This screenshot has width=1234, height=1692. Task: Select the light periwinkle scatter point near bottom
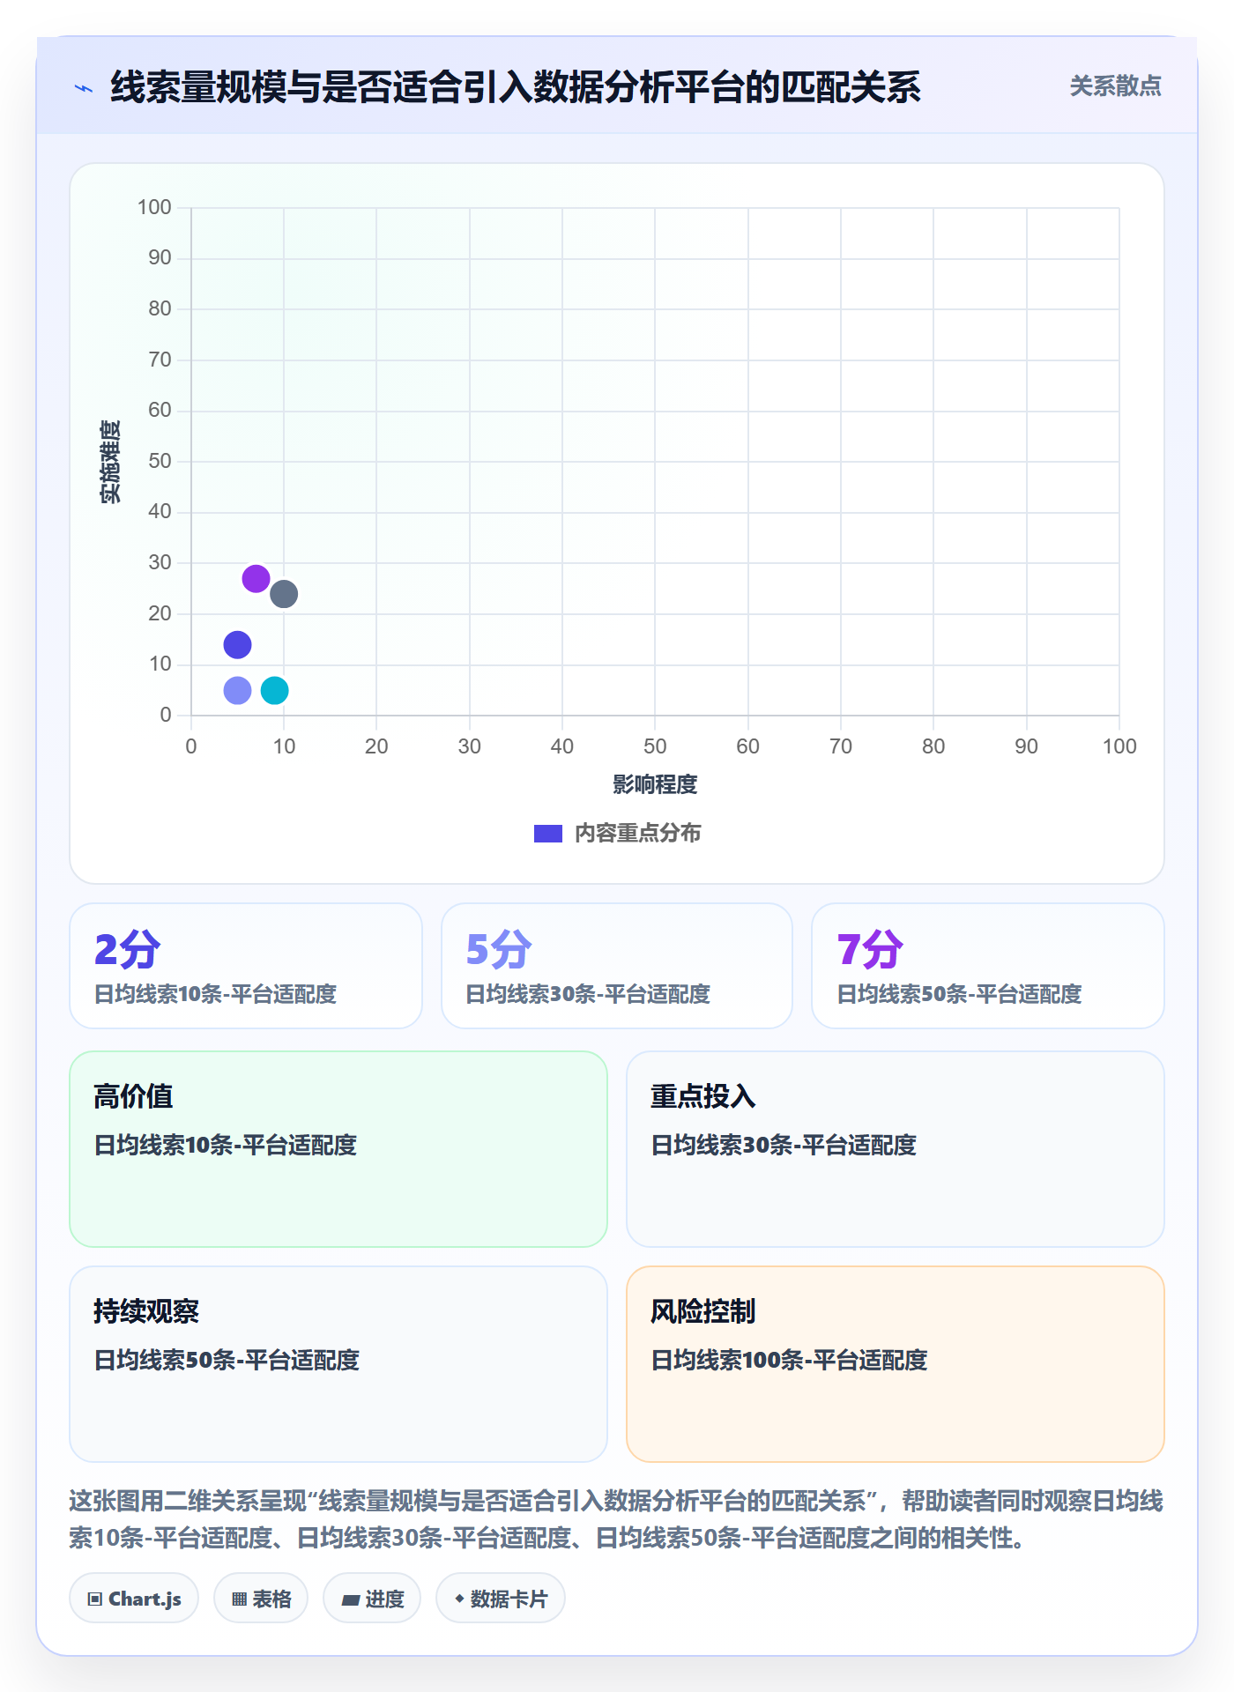click(x=237, y=690)
